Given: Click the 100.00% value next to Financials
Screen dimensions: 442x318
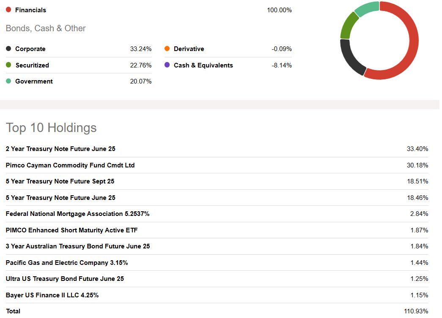Looking at the screenshot, I should click(280, 10).
